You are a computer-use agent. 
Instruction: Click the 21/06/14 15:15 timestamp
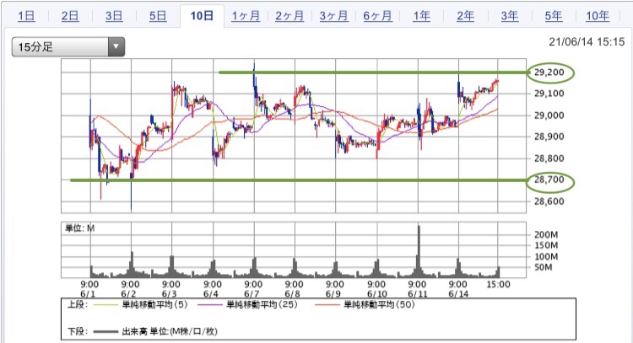click(587, 42)
